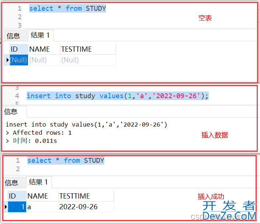Click TESTTIME header in empty result grid
This screenshot has height=224, width=260.
click(88, 49)
